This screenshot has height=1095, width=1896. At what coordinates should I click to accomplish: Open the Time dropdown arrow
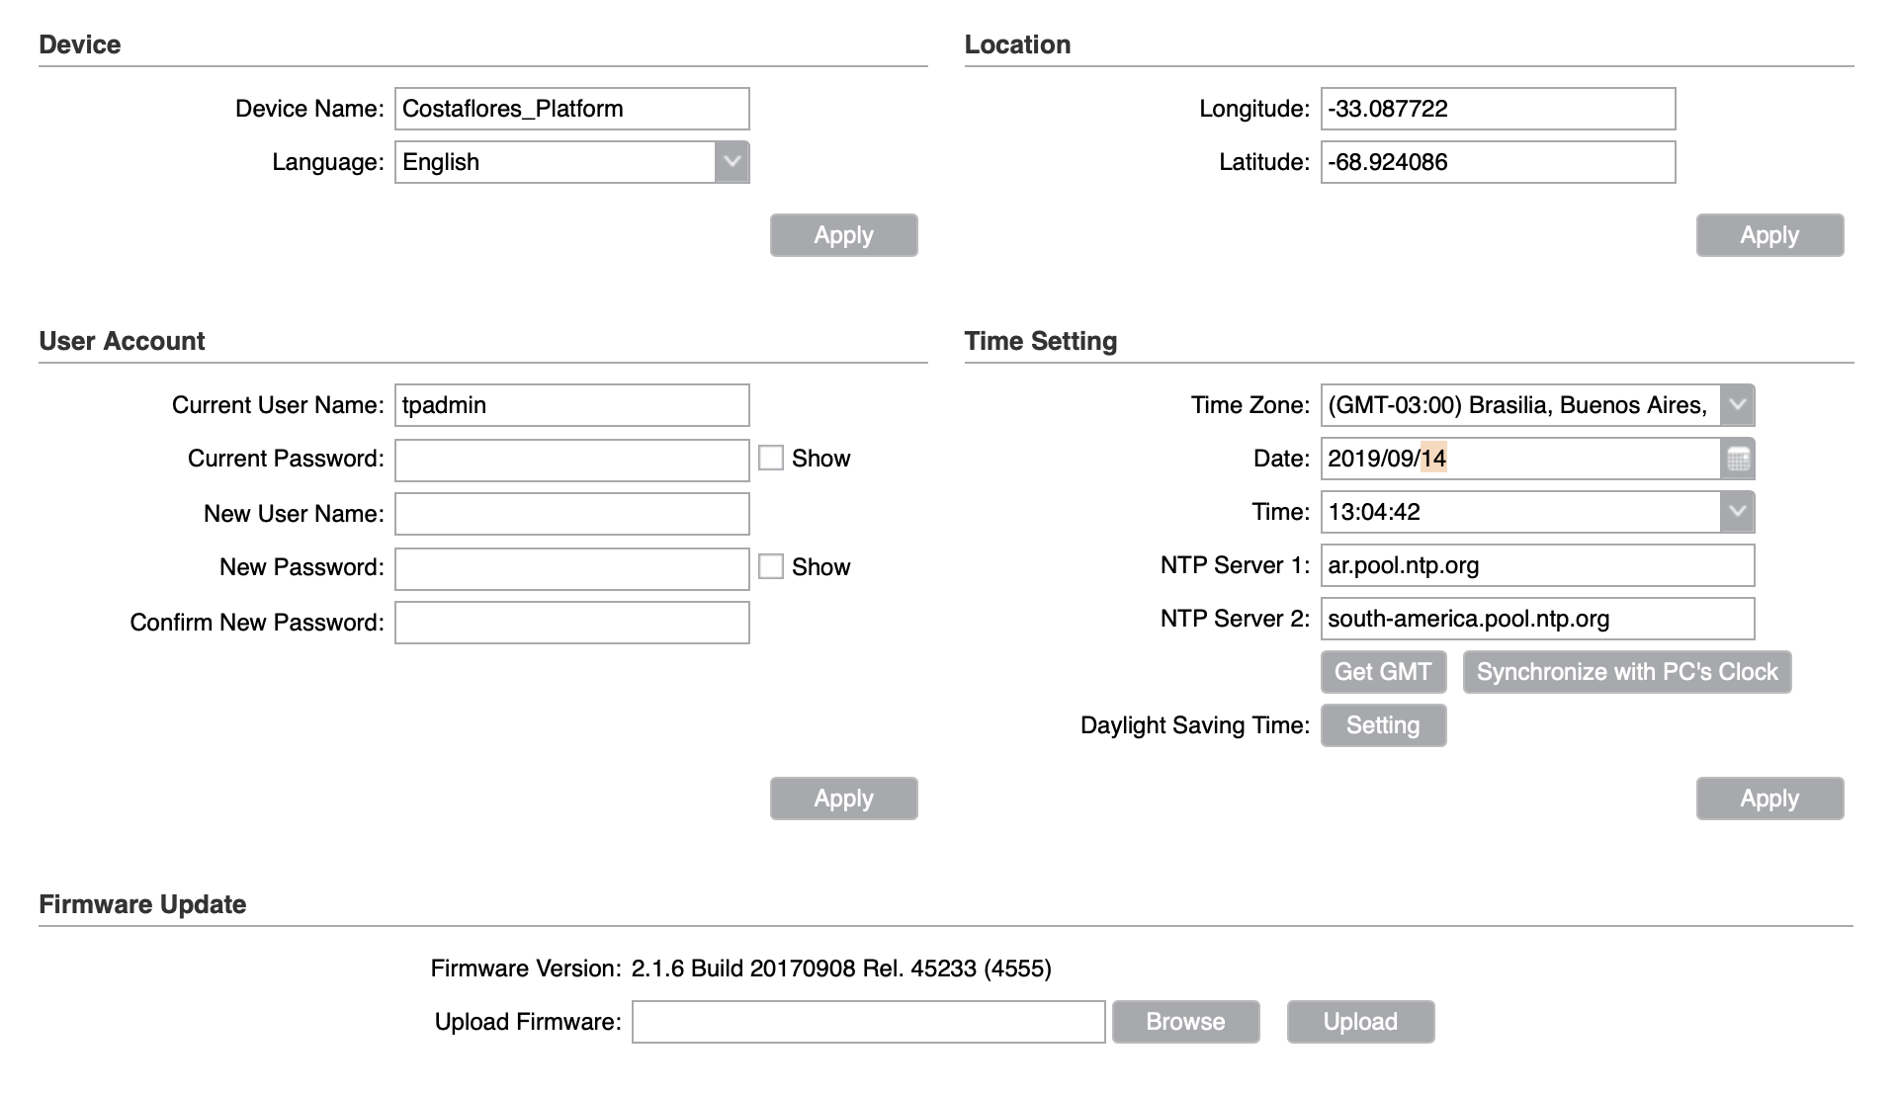click(1737, 512)
